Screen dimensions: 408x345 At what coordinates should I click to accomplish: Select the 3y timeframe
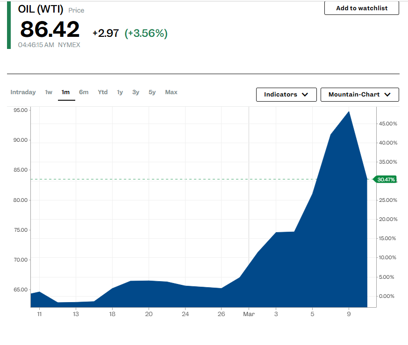tap(136, 92)
